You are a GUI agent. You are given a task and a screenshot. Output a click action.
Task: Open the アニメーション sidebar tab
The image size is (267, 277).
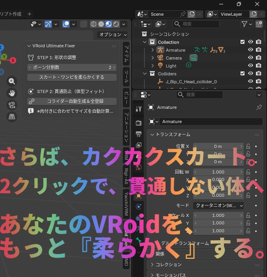(x=126, y=127)
